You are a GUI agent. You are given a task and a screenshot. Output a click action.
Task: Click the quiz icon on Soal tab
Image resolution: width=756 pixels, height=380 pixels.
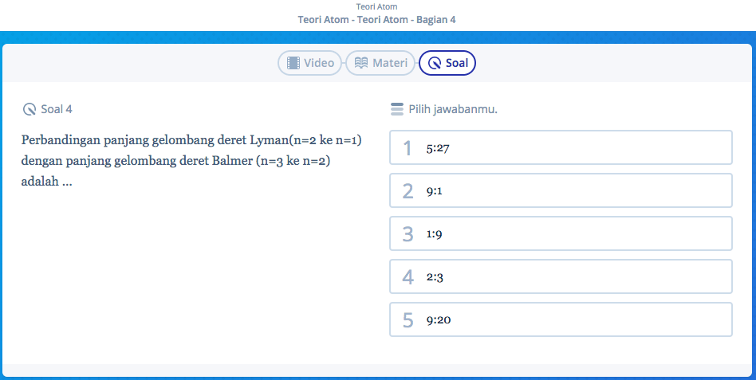coord(435,63)
